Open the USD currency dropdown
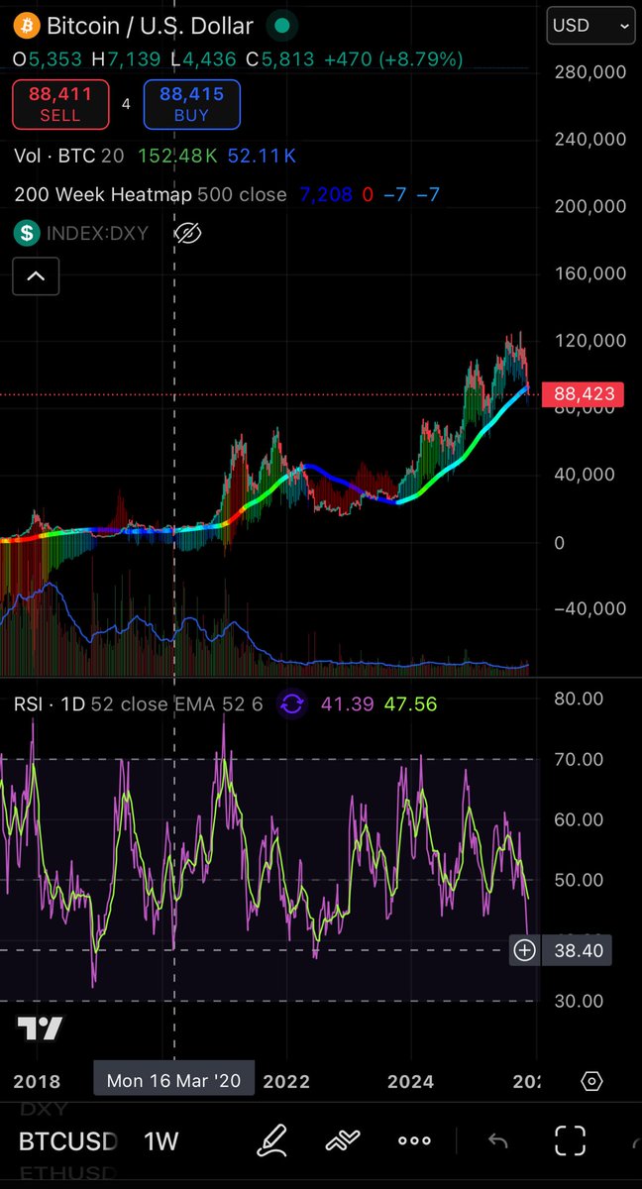Image resolution: width=642 pixels, height=1189 pixels. tap(591, 26)
